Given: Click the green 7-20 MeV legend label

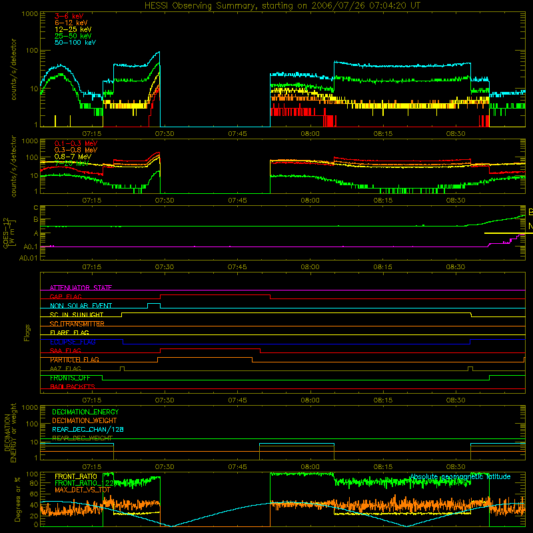Looking at the screenshot, I should [x=71, y=163].
